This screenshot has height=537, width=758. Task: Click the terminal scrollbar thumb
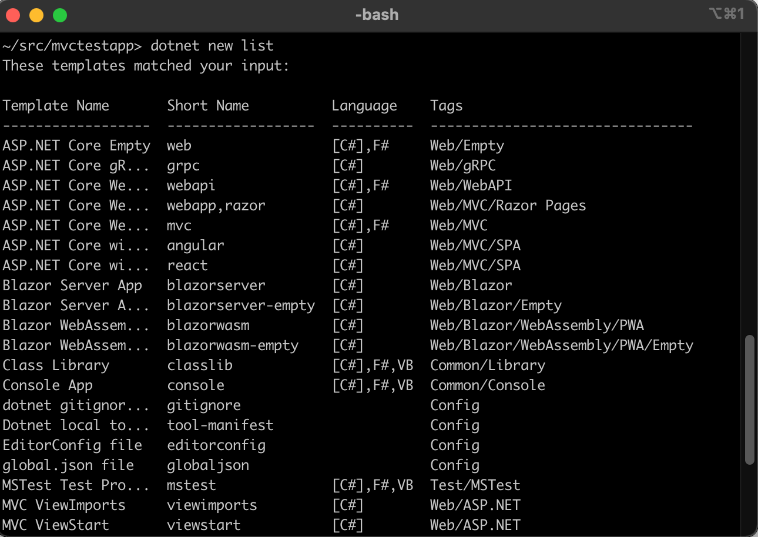(749, 400)
